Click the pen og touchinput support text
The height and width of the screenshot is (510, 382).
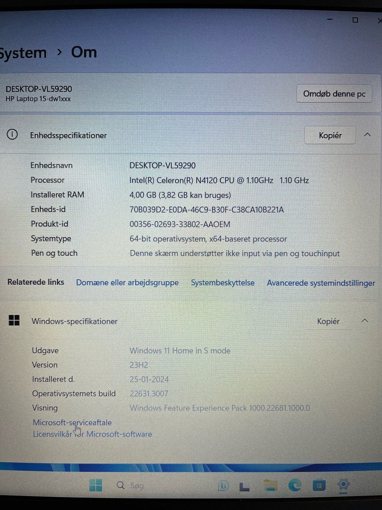[235, 253]
